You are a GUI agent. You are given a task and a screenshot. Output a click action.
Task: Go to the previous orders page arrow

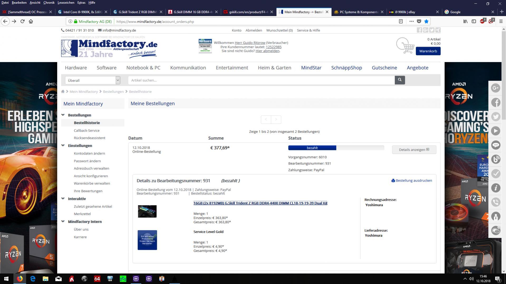click(266, 119)
